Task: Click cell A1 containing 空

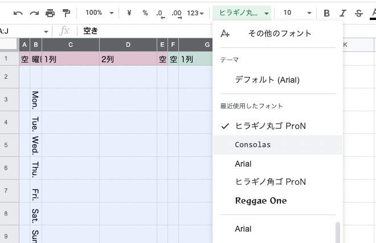Action: (x=24, y=59)
